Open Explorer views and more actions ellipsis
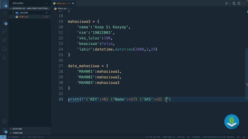 point(46,3)
